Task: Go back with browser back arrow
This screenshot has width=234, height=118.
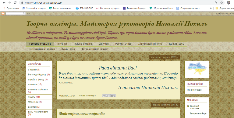Action: tap(4, 3)
